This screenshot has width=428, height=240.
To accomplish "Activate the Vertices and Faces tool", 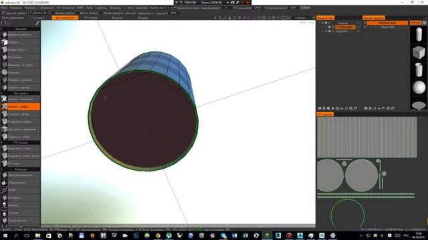I will [x=20, y=65].
